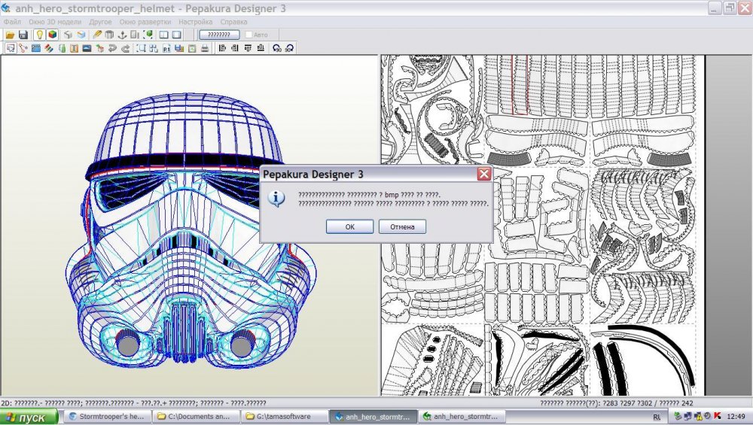Rotate parts 90 degrees clockwise
The width and height of the screenshot is (753, 425).
[290, 48]
